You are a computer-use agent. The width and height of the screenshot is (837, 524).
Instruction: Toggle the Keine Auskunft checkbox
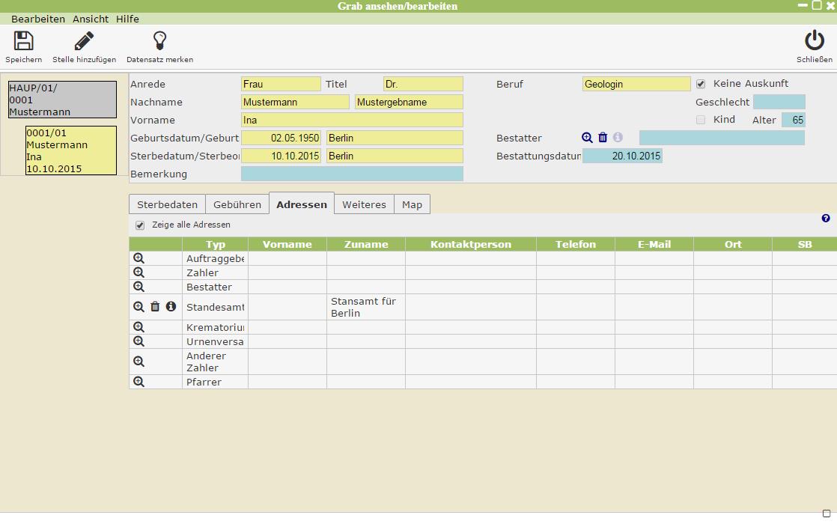coord(701,84)
